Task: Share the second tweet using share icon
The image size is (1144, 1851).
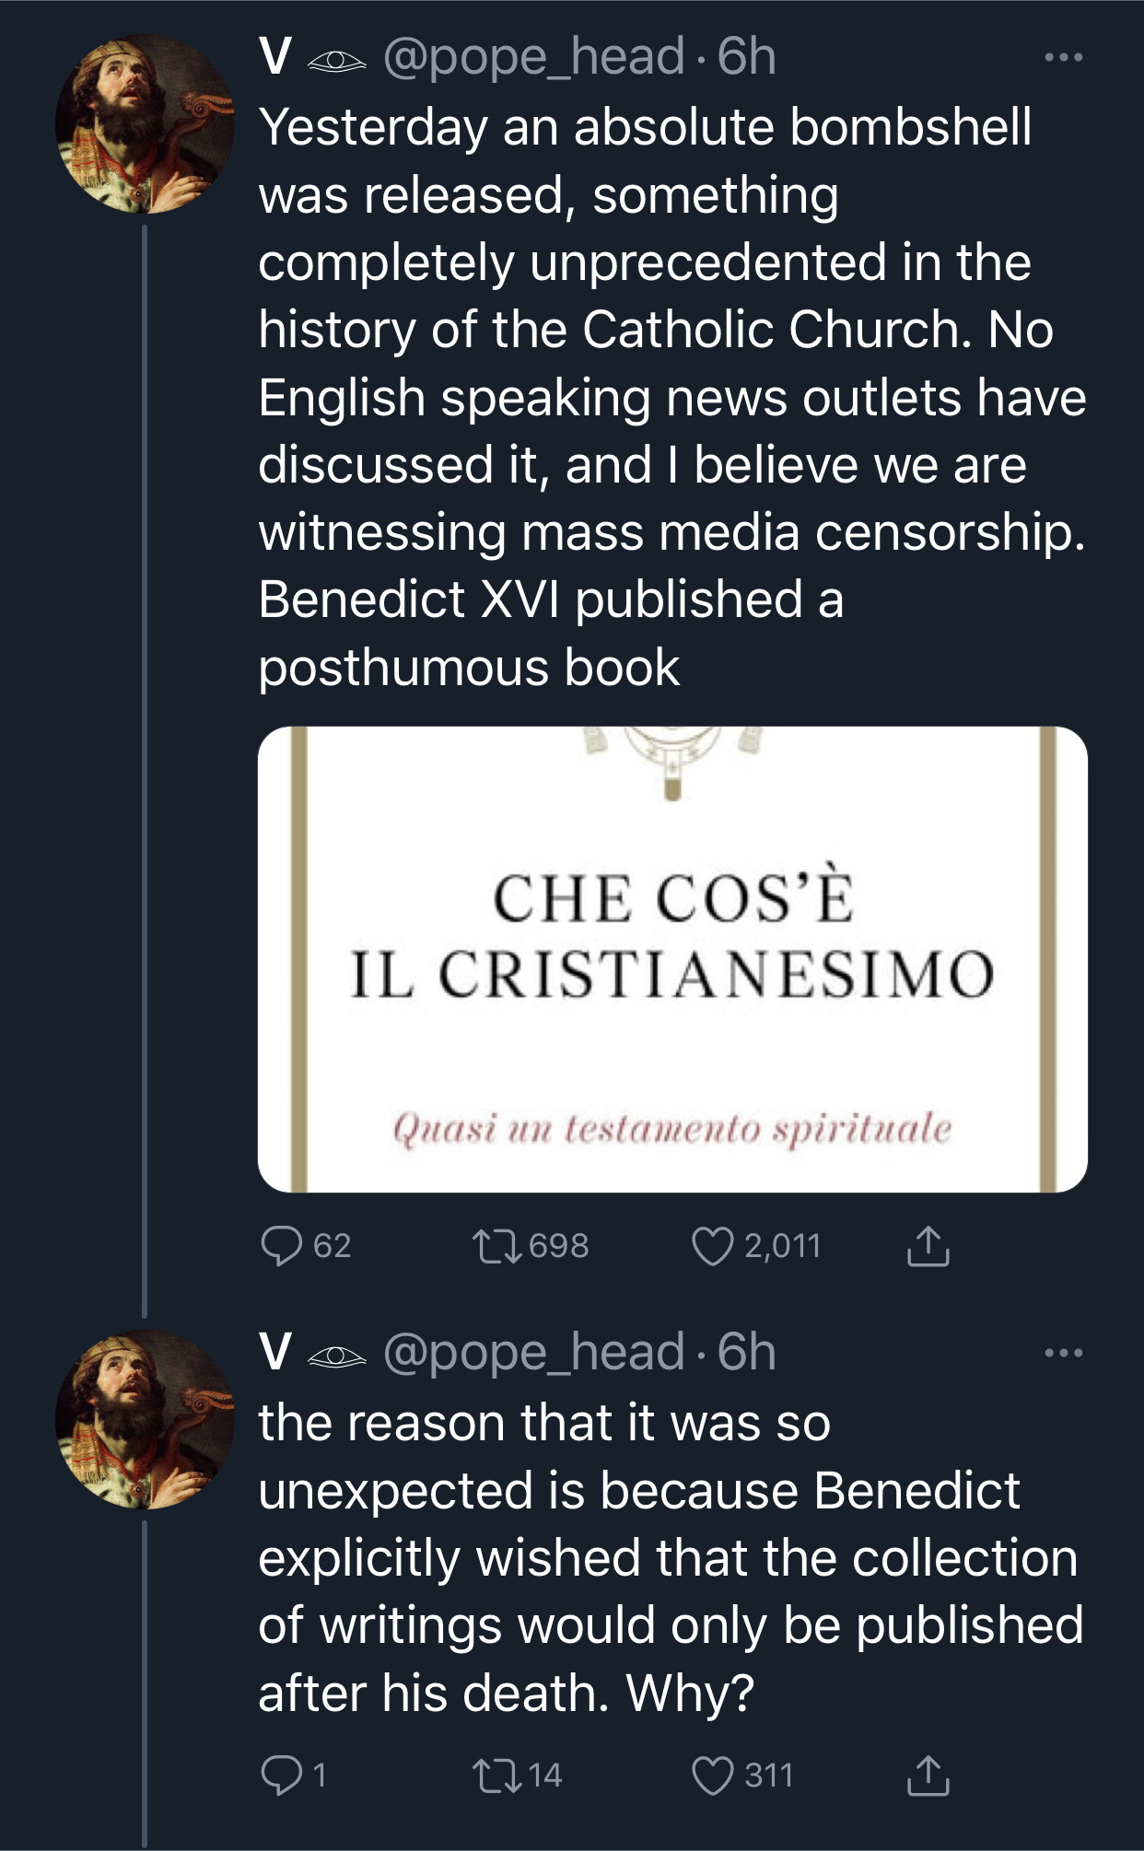Action: coord(928,1775)
